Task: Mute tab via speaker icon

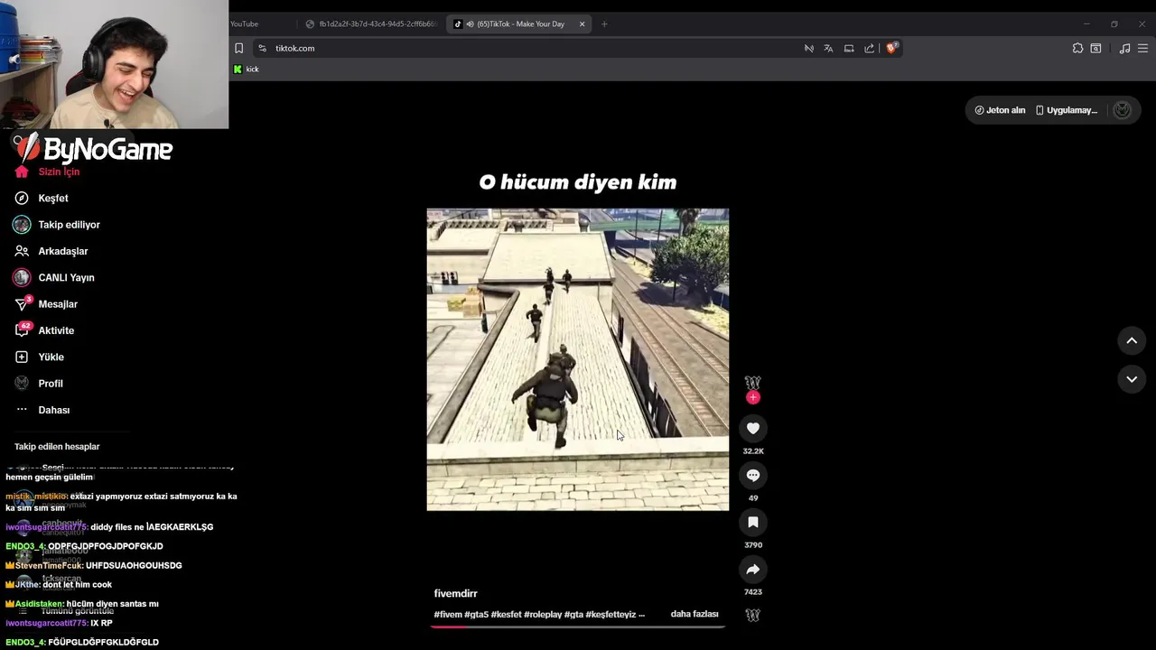Action: pyautogui.click(x=470, y=23)
